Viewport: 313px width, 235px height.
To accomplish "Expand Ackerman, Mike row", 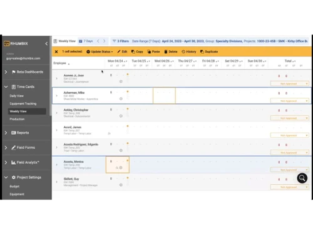I will point(56,96).
